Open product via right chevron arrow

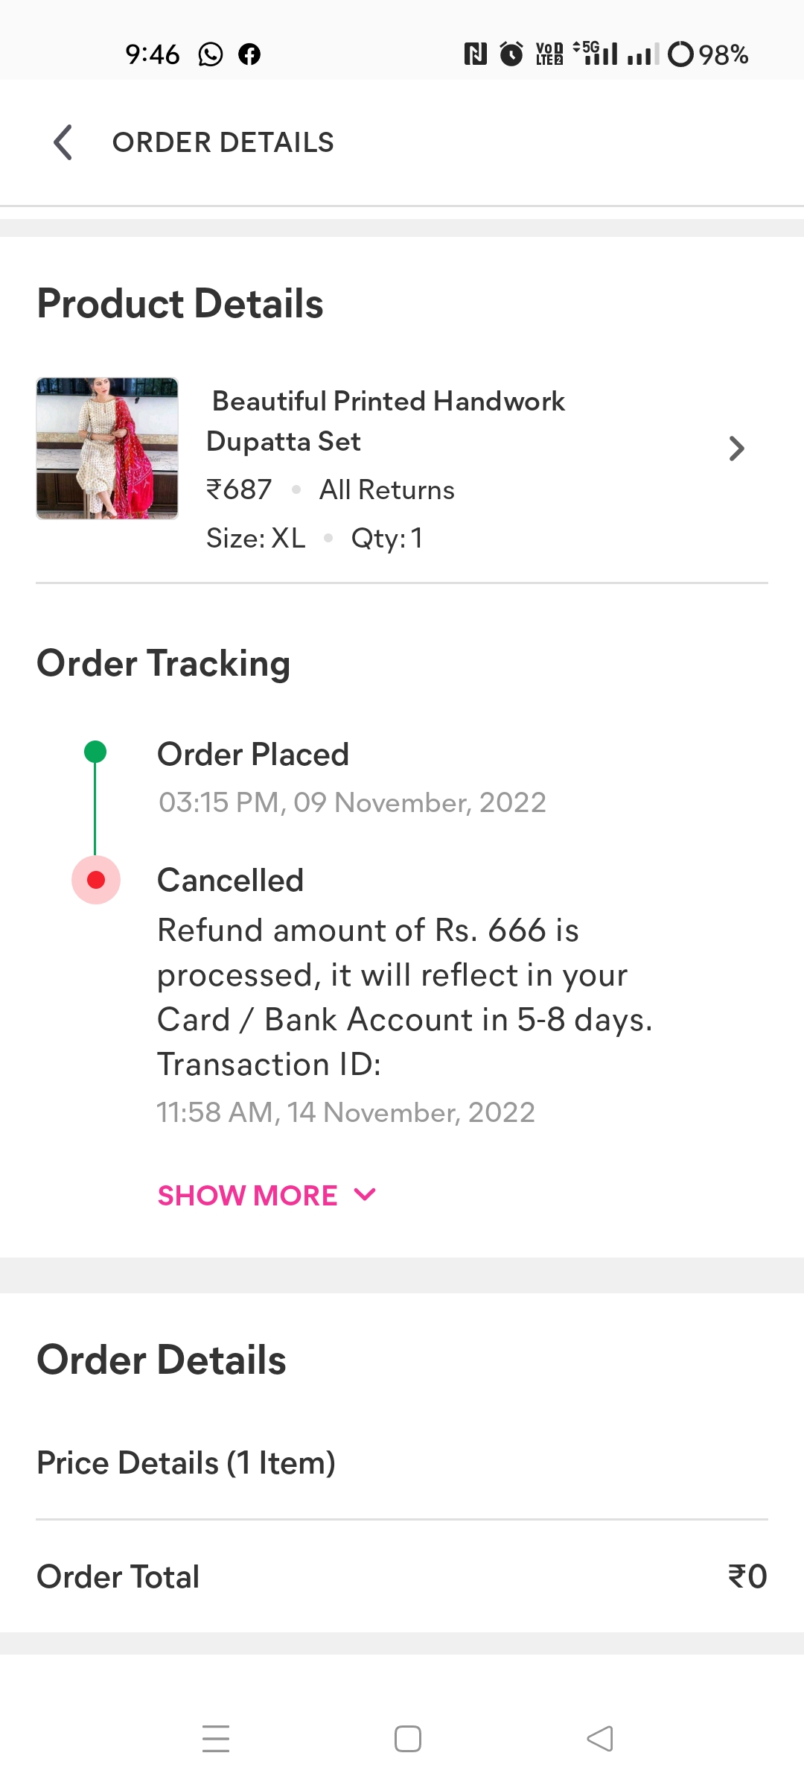(x=736, y=448)
